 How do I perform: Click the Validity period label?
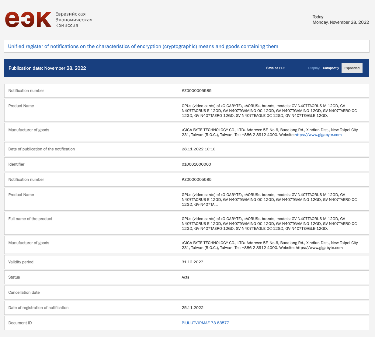point(21,262)
